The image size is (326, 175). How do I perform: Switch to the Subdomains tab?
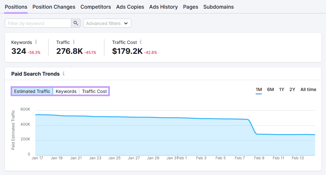click(x=218, y=7)
